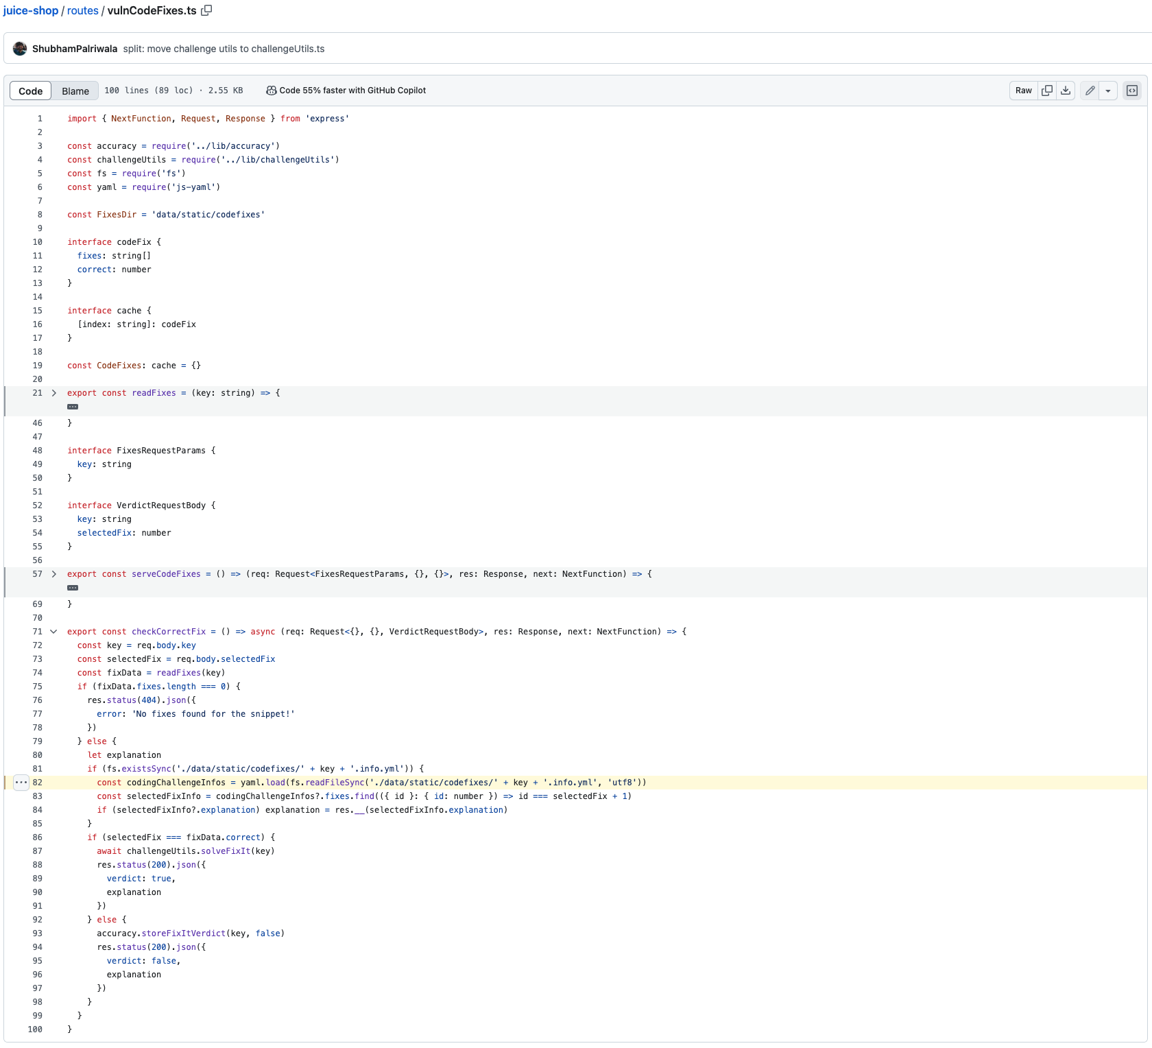Select line number 82
The height and width of the screenshot is (1048, 1152).
coord(38,783)
